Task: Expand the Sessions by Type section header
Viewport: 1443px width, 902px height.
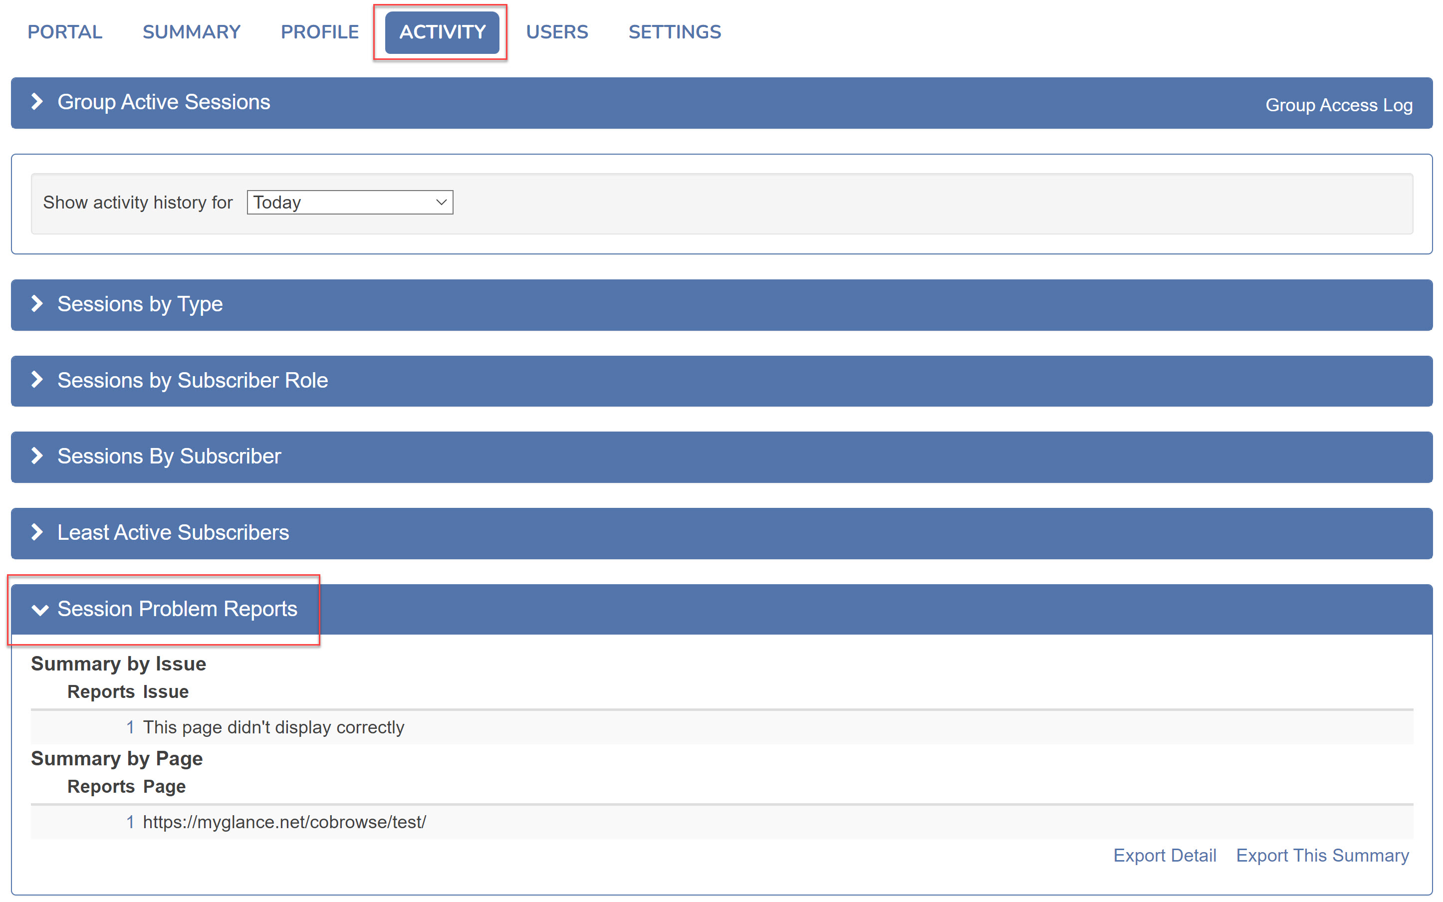Action: pos(140,304)
